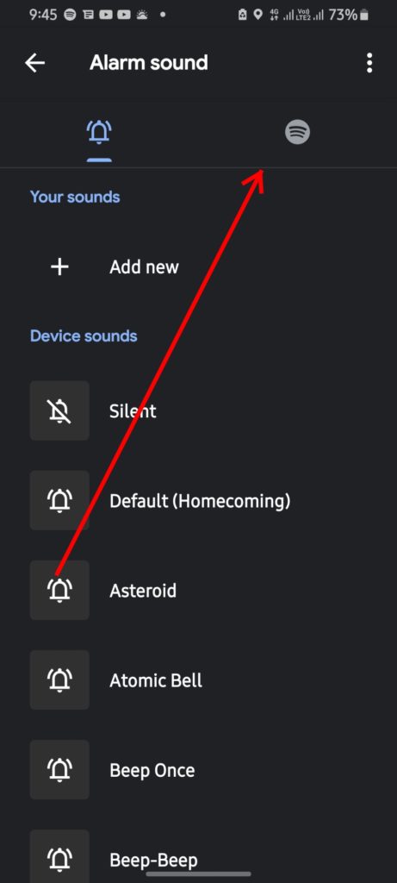Viewport: 397px width, 883px height.
Task: Click the Add new label
Action: pyautogui.click(x=144, y=267)
